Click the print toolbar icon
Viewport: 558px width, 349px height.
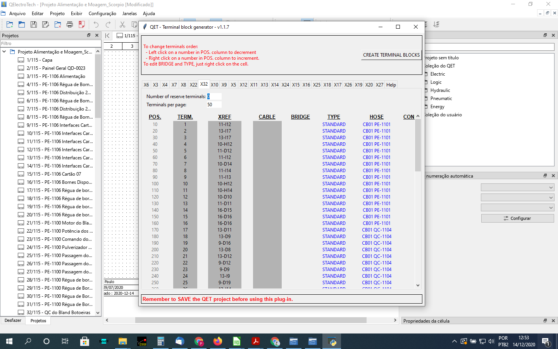click(x=70, y=24)
